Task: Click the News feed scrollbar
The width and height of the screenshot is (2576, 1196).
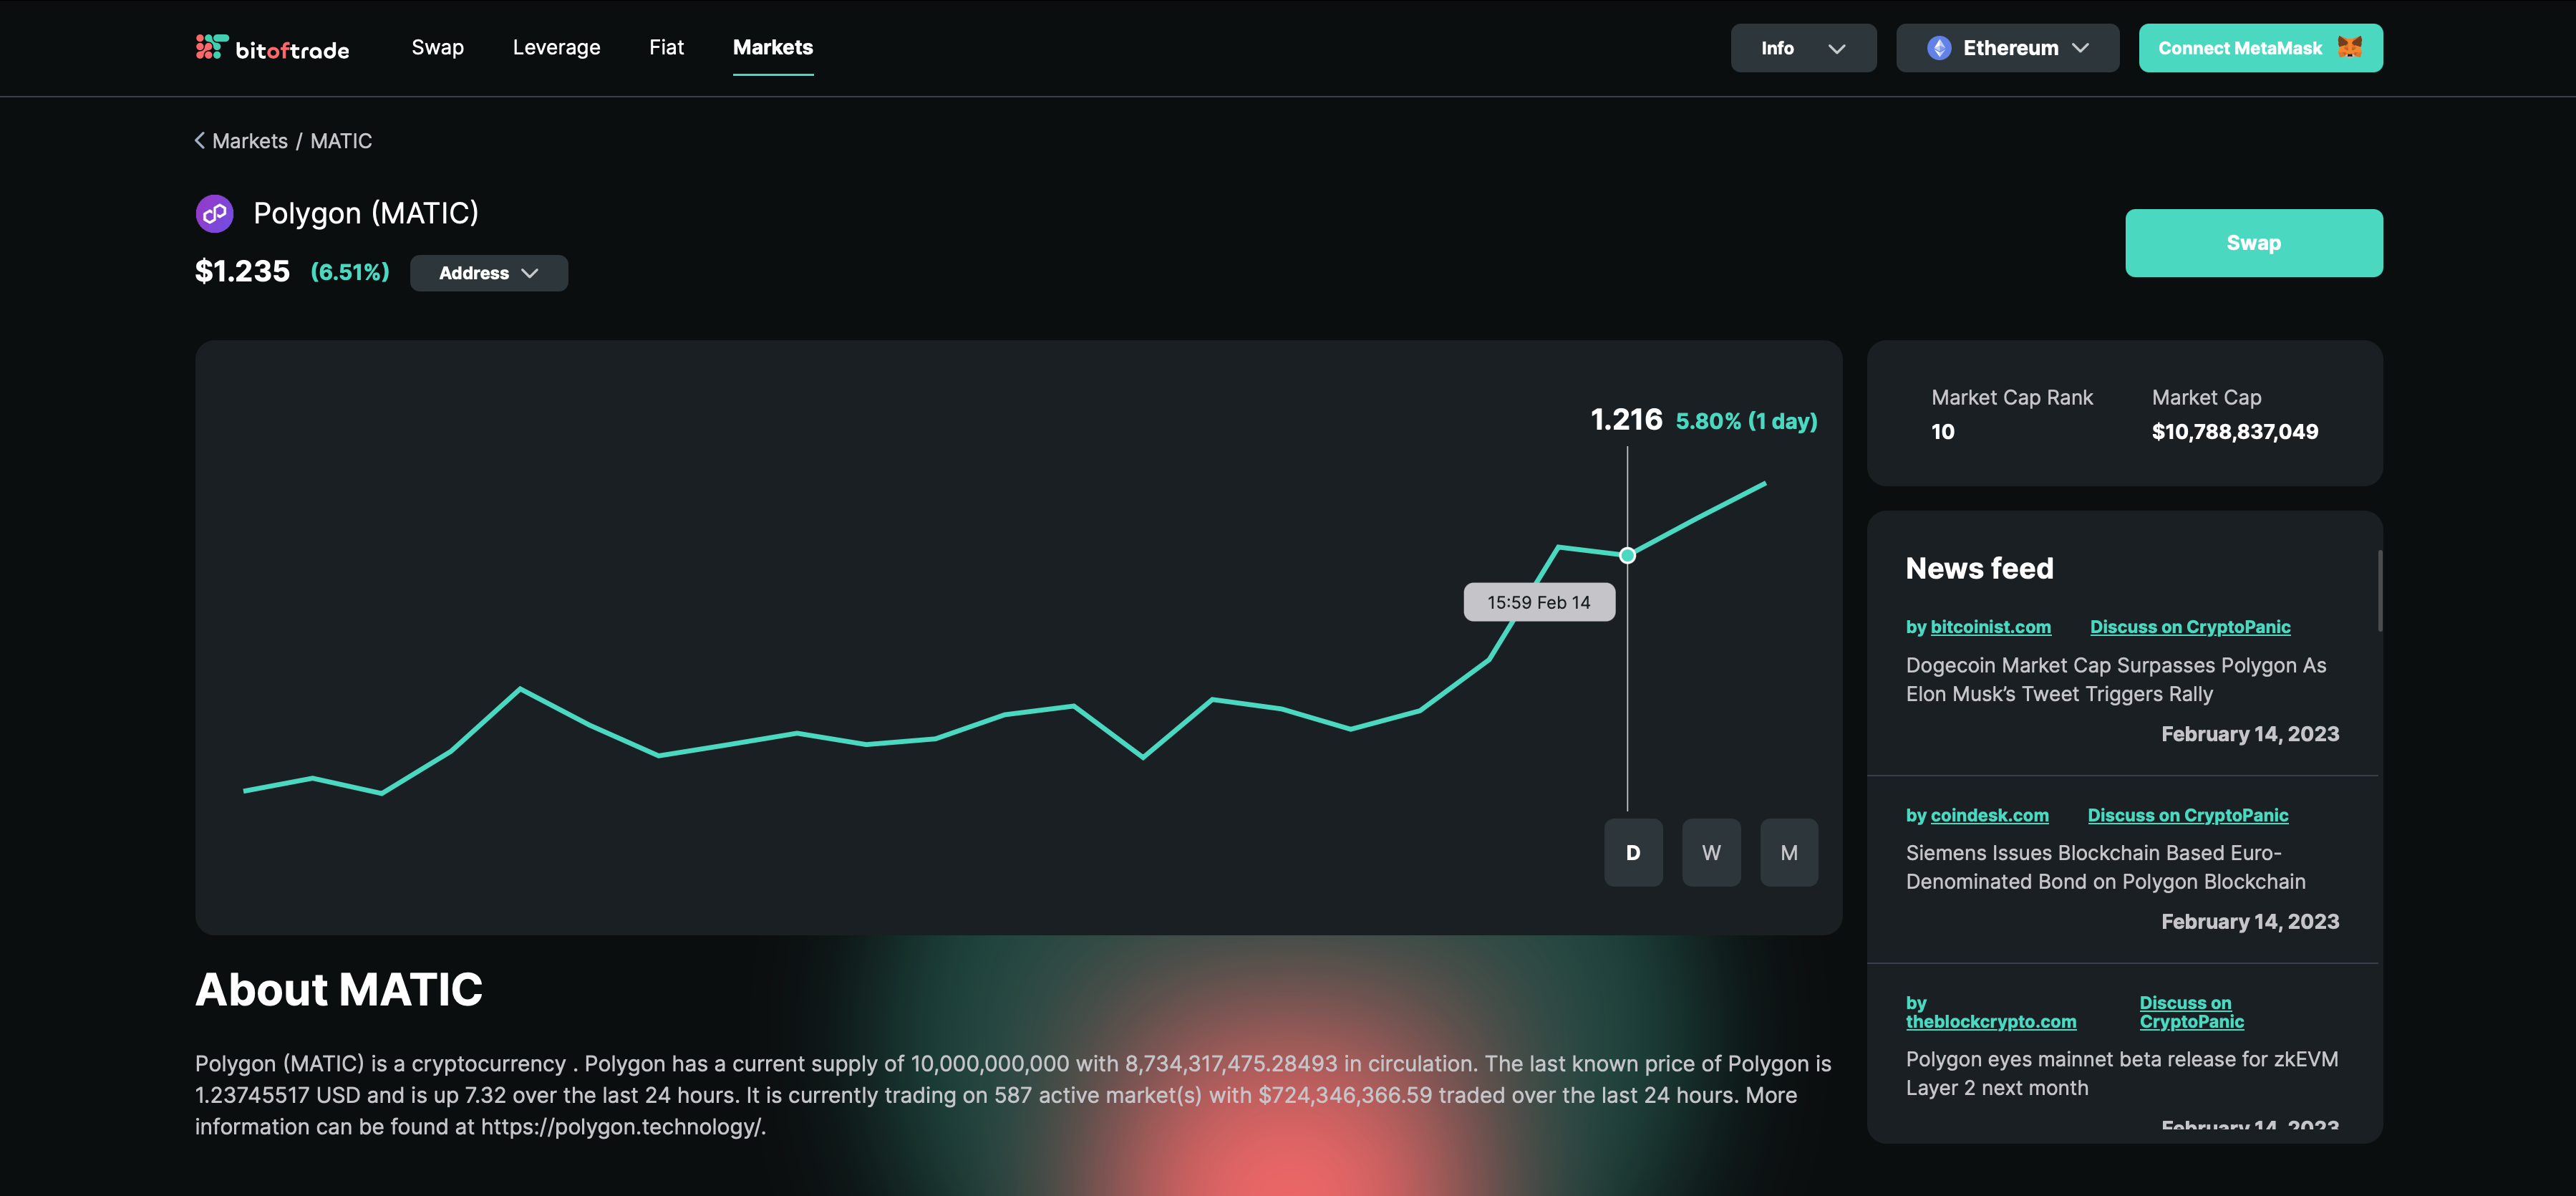Action: pyautogui.click(x=2379, y=591)
